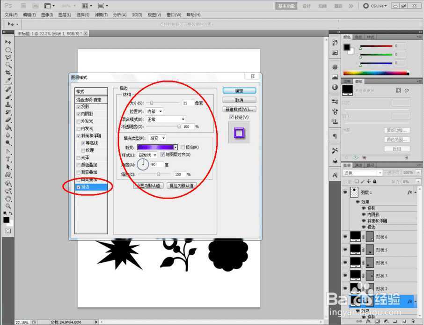Screen dimensions: 424x325
Task: Click the 新建样式(W)... button
Action: pyautogui.click(x=239, y=109)
